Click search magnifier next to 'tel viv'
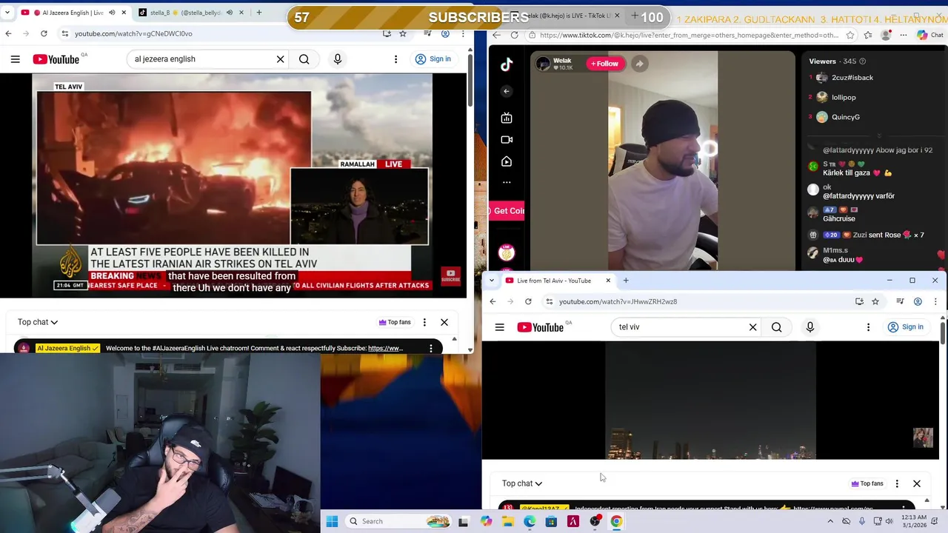The width and height of the screenshot is (948, 533). (776, 327)
